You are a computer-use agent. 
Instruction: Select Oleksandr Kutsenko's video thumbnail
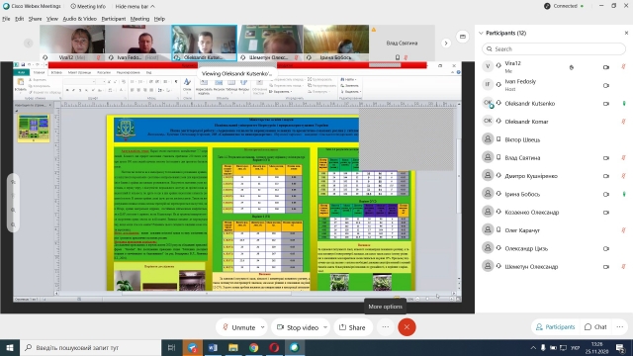(x=205, y=43)
